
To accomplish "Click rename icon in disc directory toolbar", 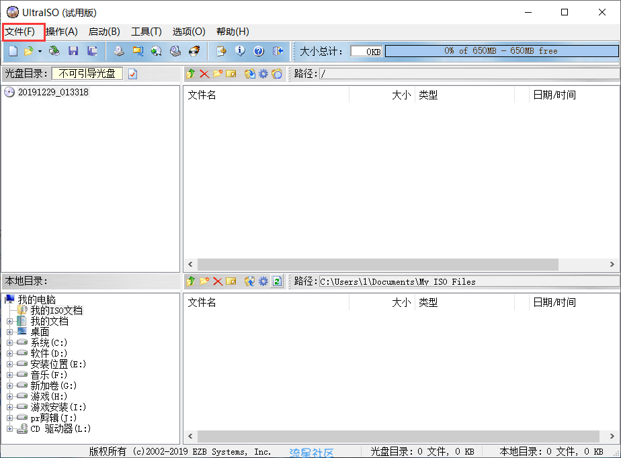I will (231, 74).
